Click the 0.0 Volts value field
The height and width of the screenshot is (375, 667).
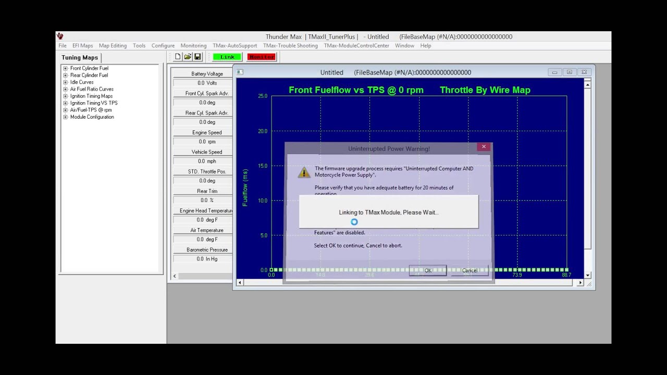tap(203, 83)
